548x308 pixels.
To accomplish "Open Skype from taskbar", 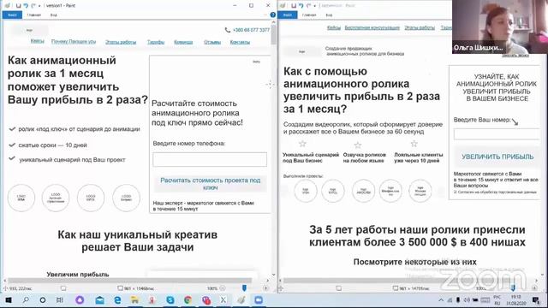I will tap(170, 300).
